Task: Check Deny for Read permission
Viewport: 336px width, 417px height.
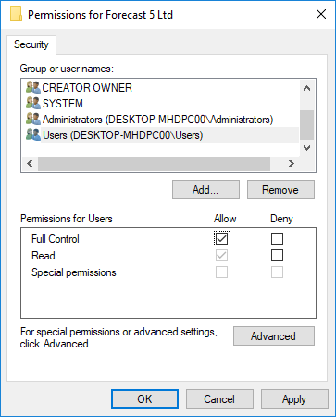Action: point(277,256)
